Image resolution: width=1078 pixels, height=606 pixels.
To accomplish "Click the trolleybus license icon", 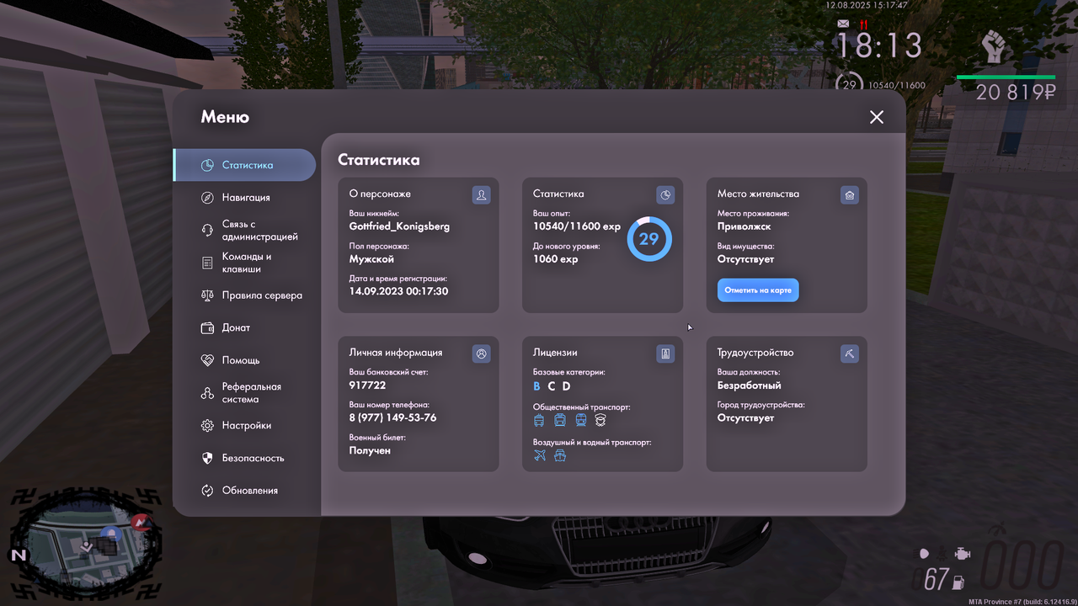I will pos(560,420).
